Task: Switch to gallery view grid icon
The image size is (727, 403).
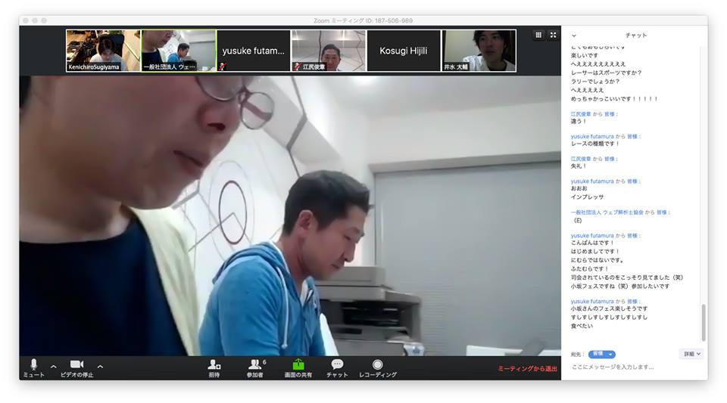Action: tap(538, 35)
